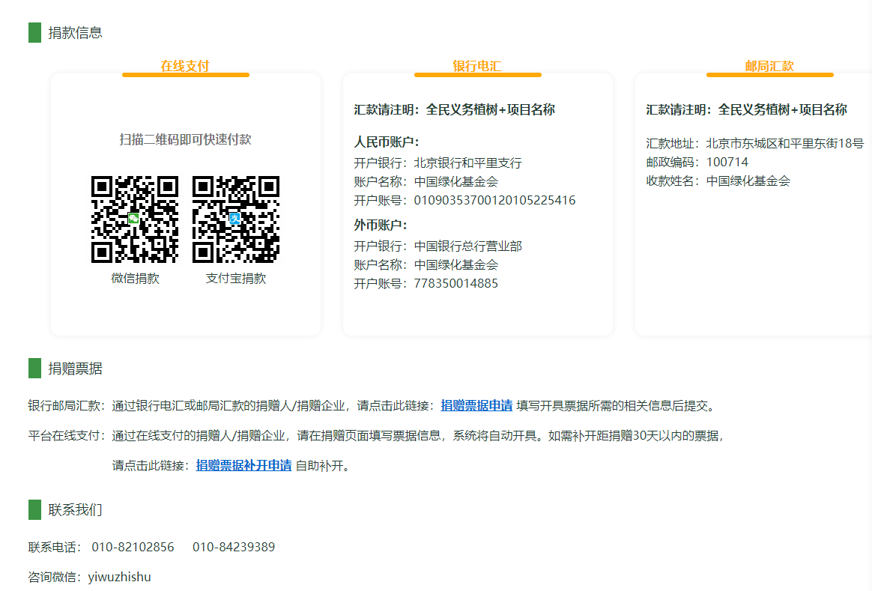
Task: Click the 微信捐款 caption
Action: coord(135,279)
